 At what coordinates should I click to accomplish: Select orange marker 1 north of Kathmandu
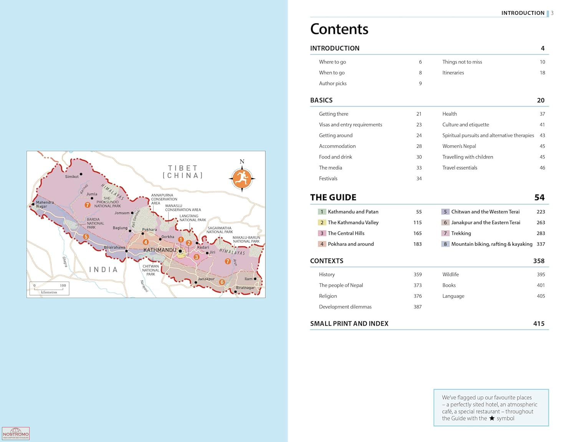coord(181,240)
